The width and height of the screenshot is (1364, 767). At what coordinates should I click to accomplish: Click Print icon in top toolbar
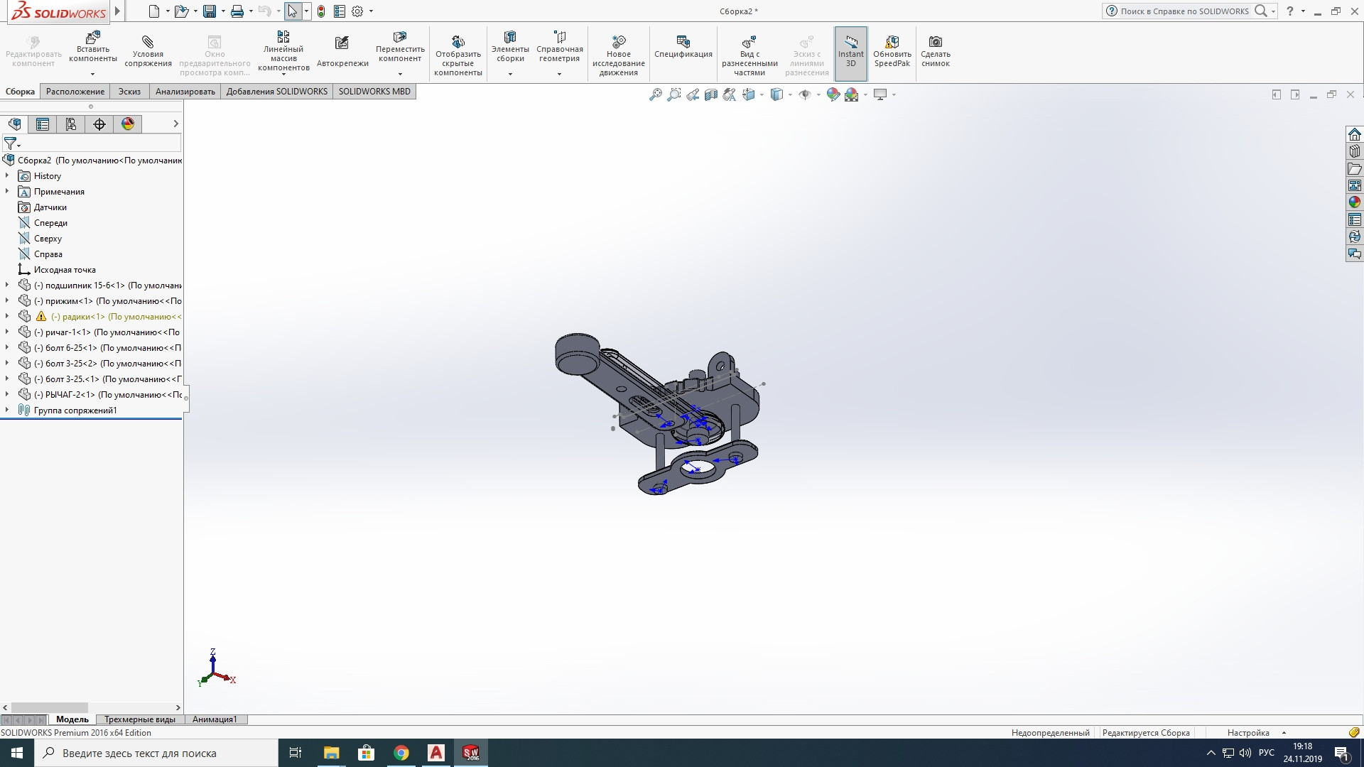pyautogui.click(x=237, y=11)
